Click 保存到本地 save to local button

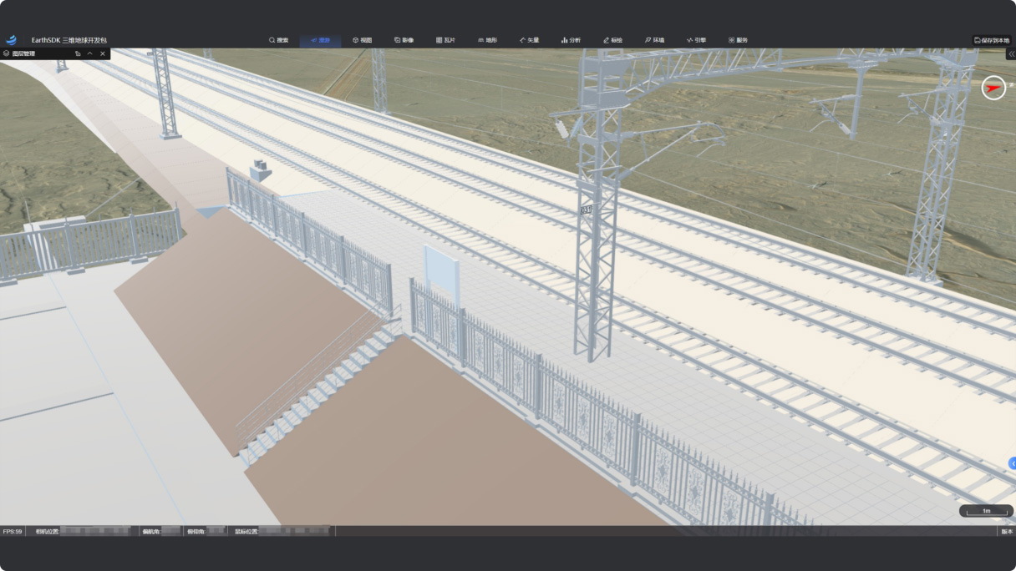992,40
